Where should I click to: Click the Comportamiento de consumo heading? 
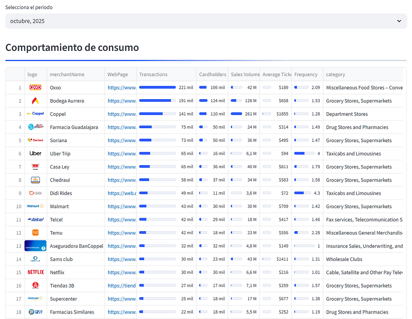pyautogui.click(x=72, y=47)
